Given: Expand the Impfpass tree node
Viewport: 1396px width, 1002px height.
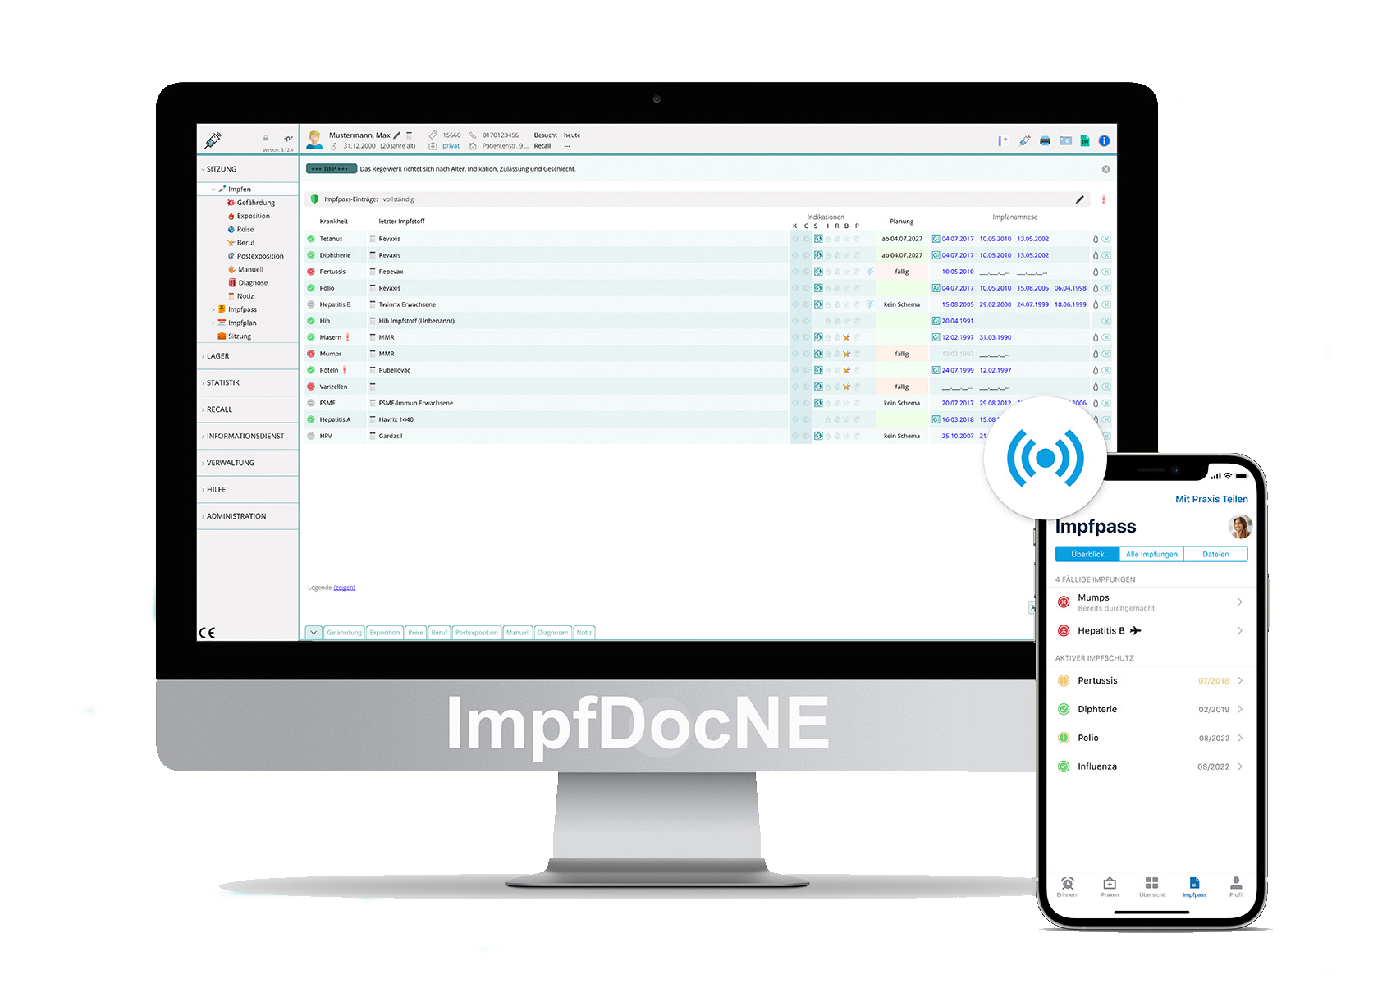Looking at the screenshot, I should click(x=213, y=310).
